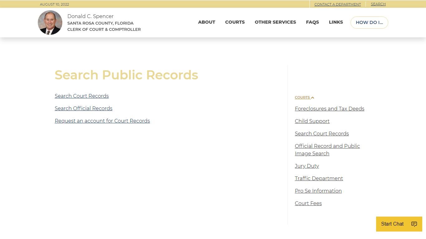
Task: Click the Search Public Records heading
Action: (126, 75)
